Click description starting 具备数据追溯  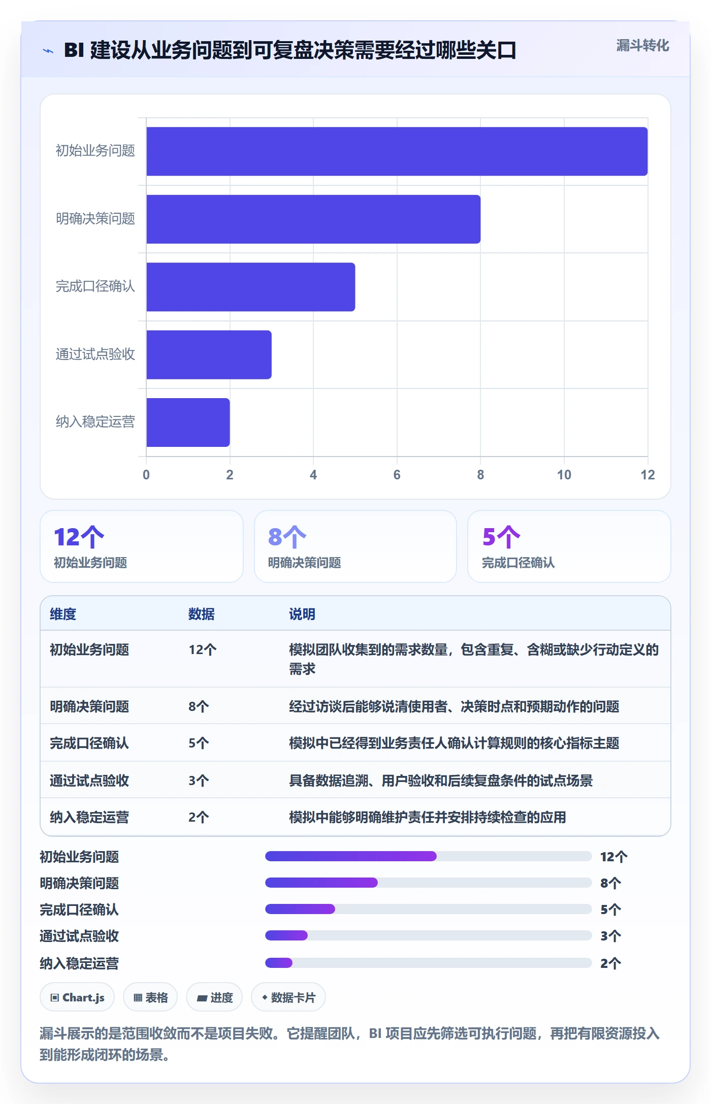(441, 781)
